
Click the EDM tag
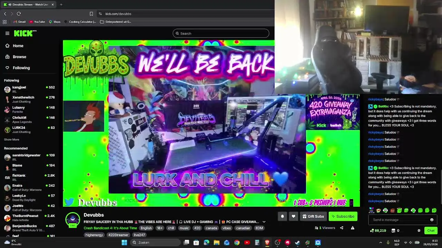tap(259, 228)
